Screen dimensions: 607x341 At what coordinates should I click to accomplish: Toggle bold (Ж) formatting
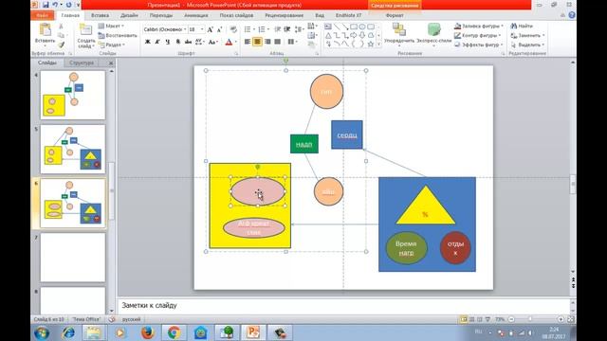click(148, 42)
